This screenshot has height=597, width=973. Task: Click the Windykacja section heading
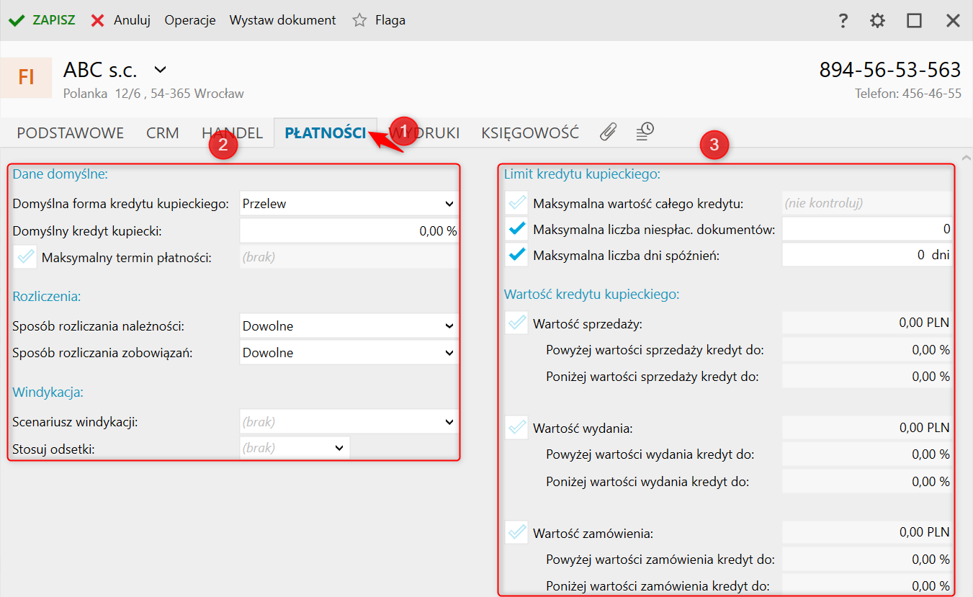[x=48, y=392]
